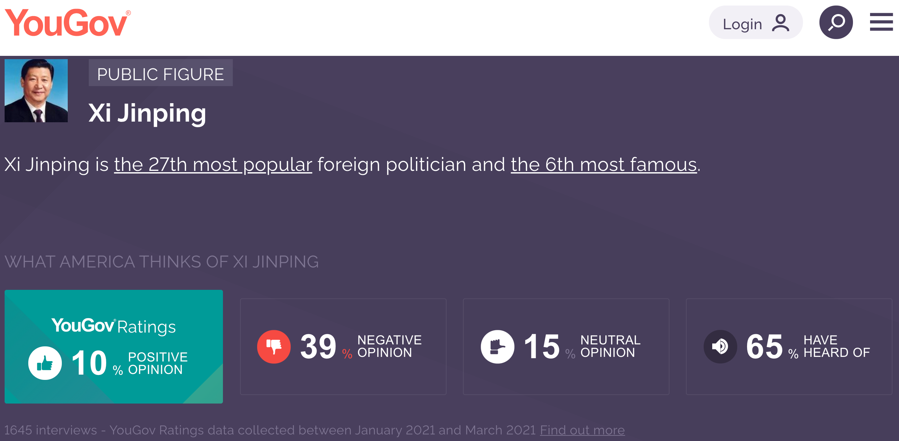Open the search magnifier icon
Screen dimensions: 899x441
pyautogui.click(x=836, y=23)
